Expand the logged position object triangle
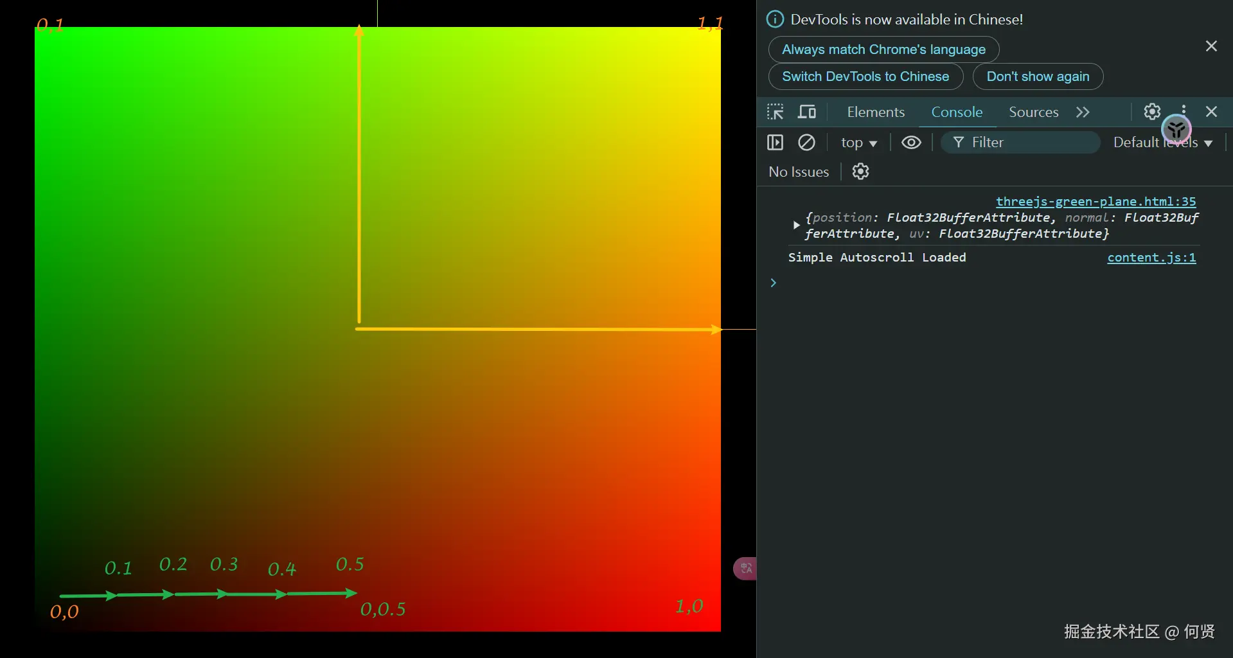The height and width of the screenshot is (658, 1233). pyautogui.click(x=796, y=225)
